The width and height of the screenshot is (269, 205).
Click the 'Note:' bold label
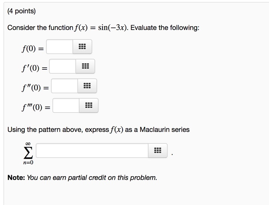(x=16, y=178)
